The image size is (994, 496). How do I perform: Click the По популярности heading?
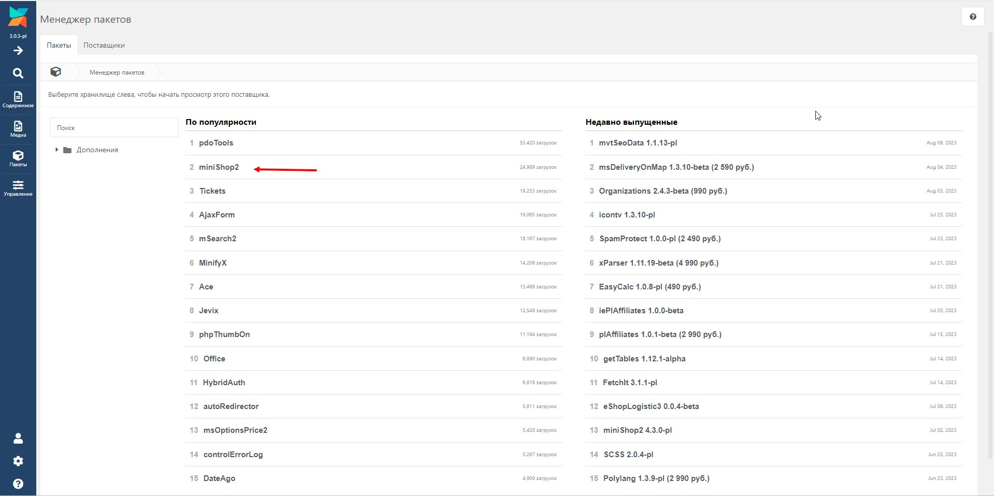221,122
